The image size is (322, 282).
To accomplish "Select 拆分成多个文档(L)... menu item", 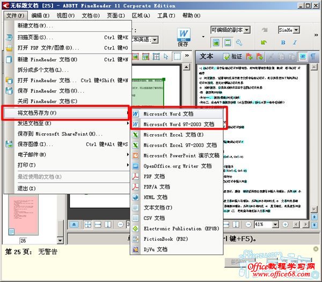I will [67, 70].
